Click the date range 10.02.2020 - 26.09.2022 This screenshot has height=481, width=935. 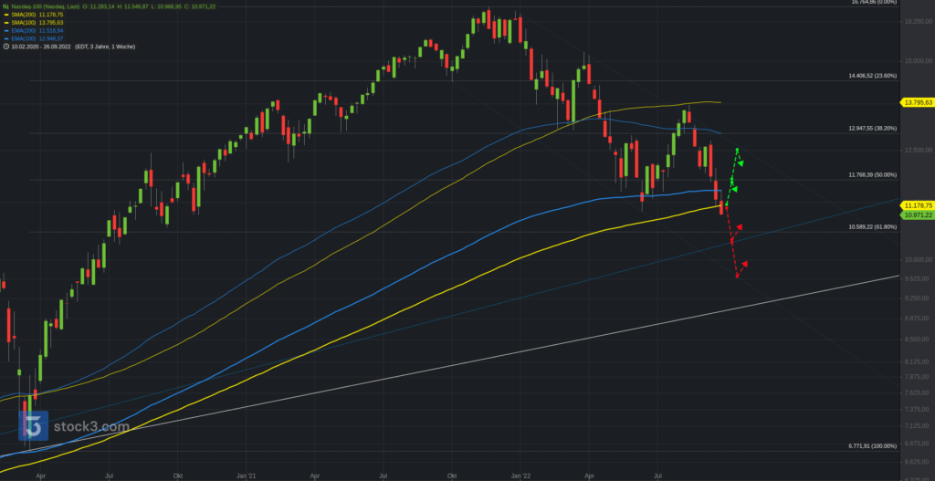click(x=41, y=47)
